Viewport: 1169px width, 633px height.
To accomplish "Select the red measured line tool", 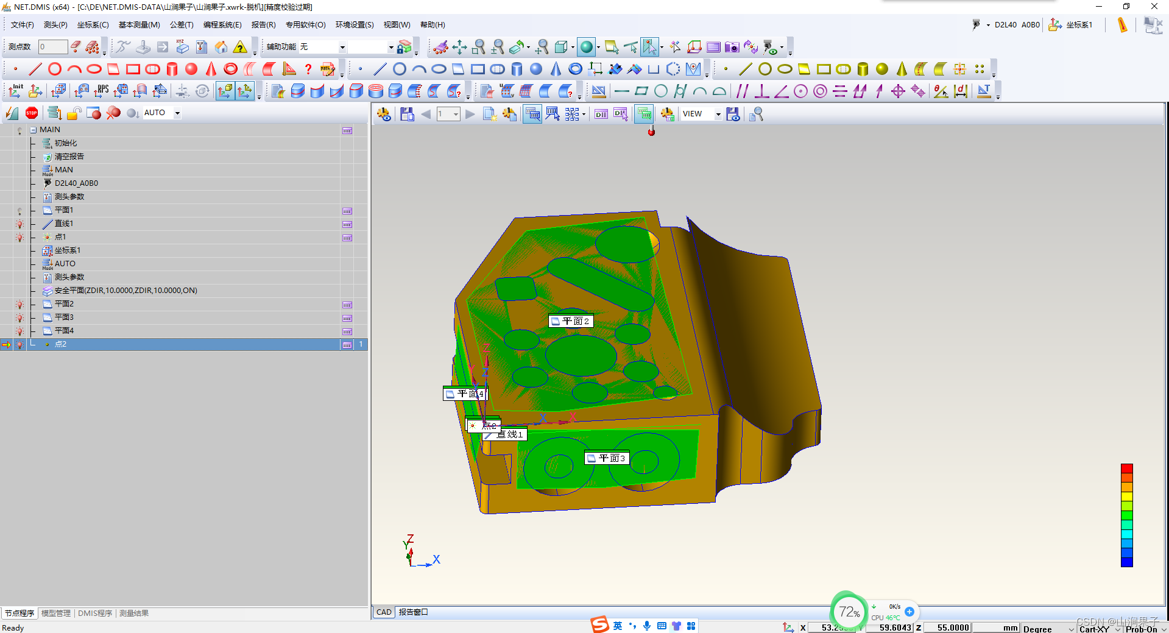I will 35,69.
